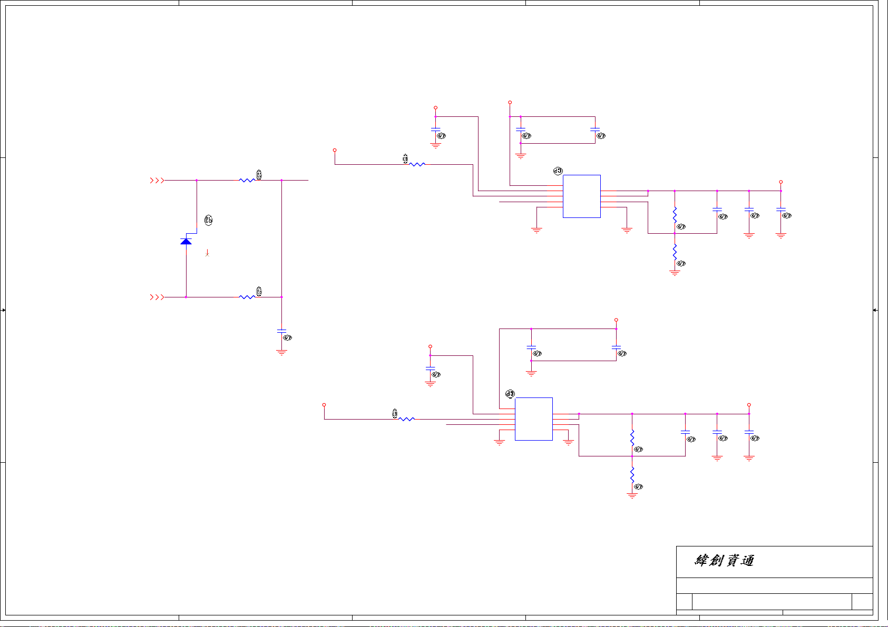888x627 pixels.
Task: Select the capacitor to ground in the diode circuit
Action: click(282, 331)
